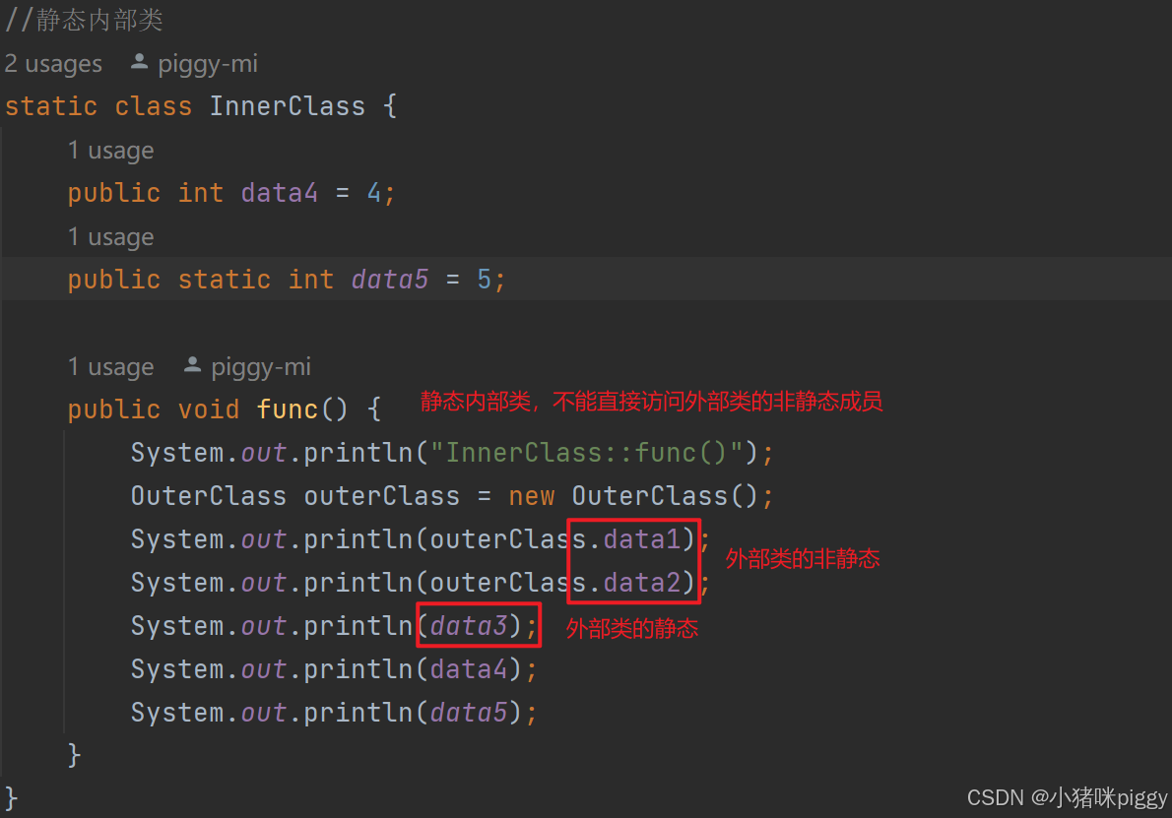Click the void keyword of func
The height and width of the screenshot is (818, 1172).
tap(209, 409)
